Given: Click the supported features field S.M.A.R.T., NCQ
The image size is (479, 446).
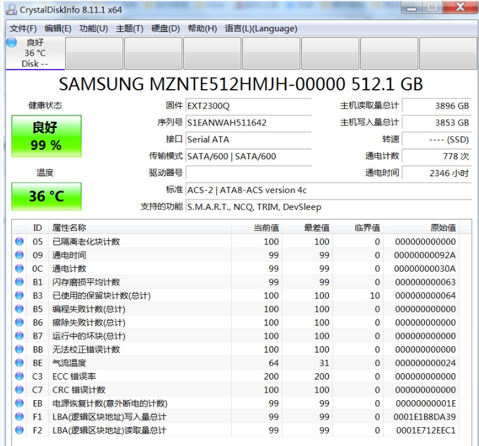Looking at the screenshot, I should 329,207.
